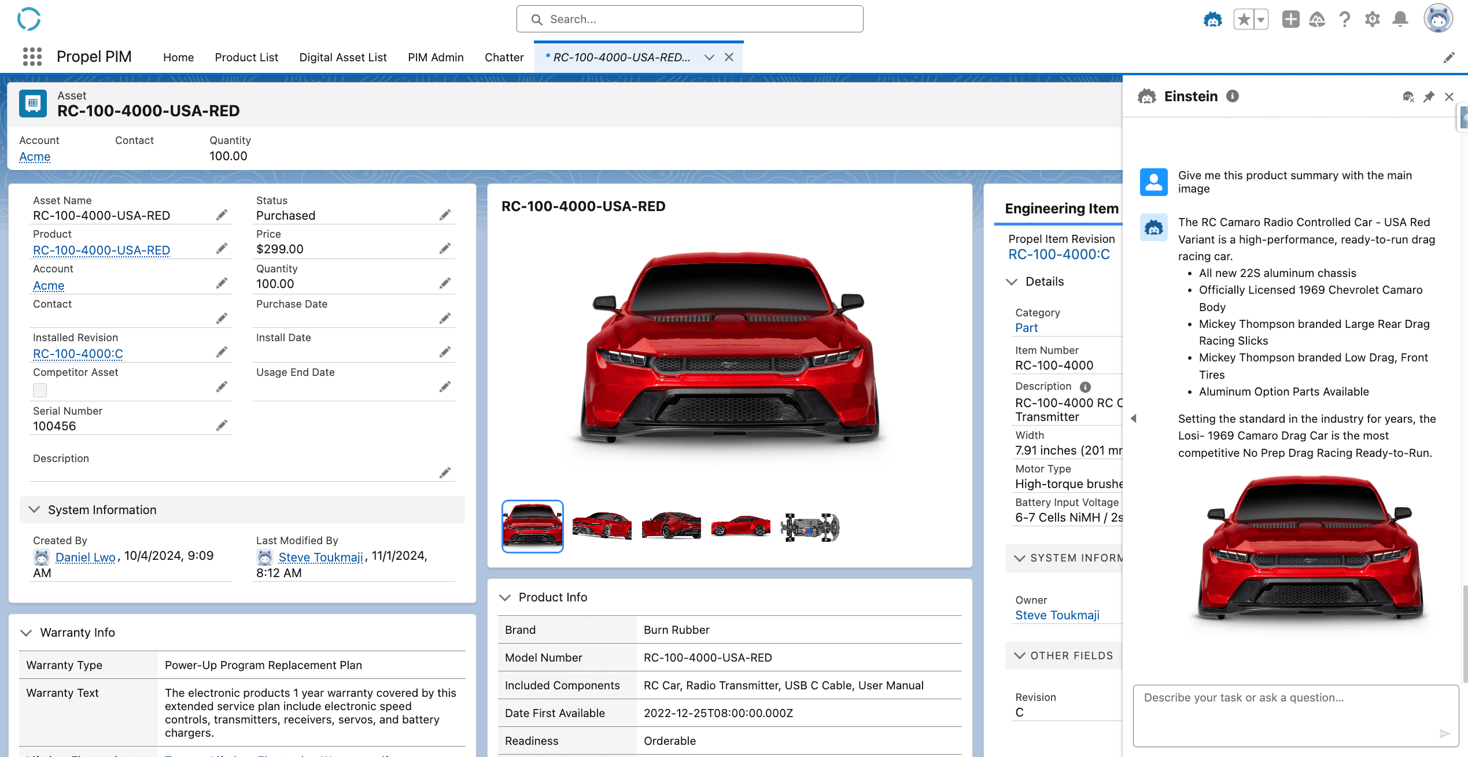
Task: Toggle the Competitor Asset checkbox
Action: point(40,390)
